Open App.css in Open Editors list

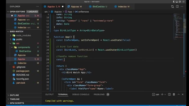24,20
